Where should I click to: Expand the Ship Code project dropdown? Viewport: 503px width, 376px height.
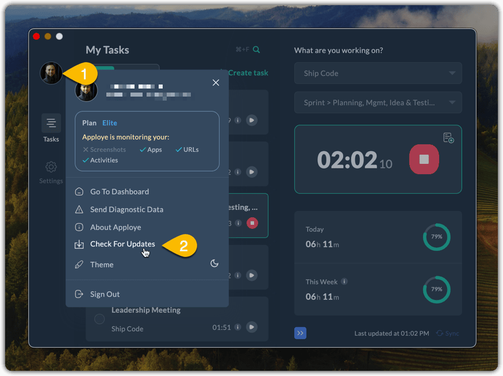coord(378,74)
